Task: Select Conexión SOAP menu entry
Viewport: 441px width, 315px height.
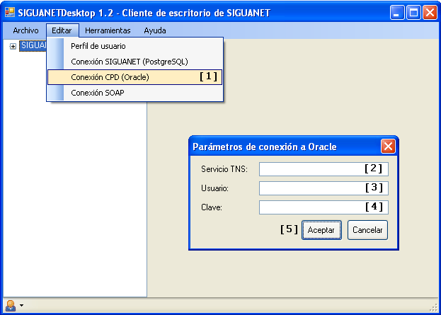Action: point(135,93)
